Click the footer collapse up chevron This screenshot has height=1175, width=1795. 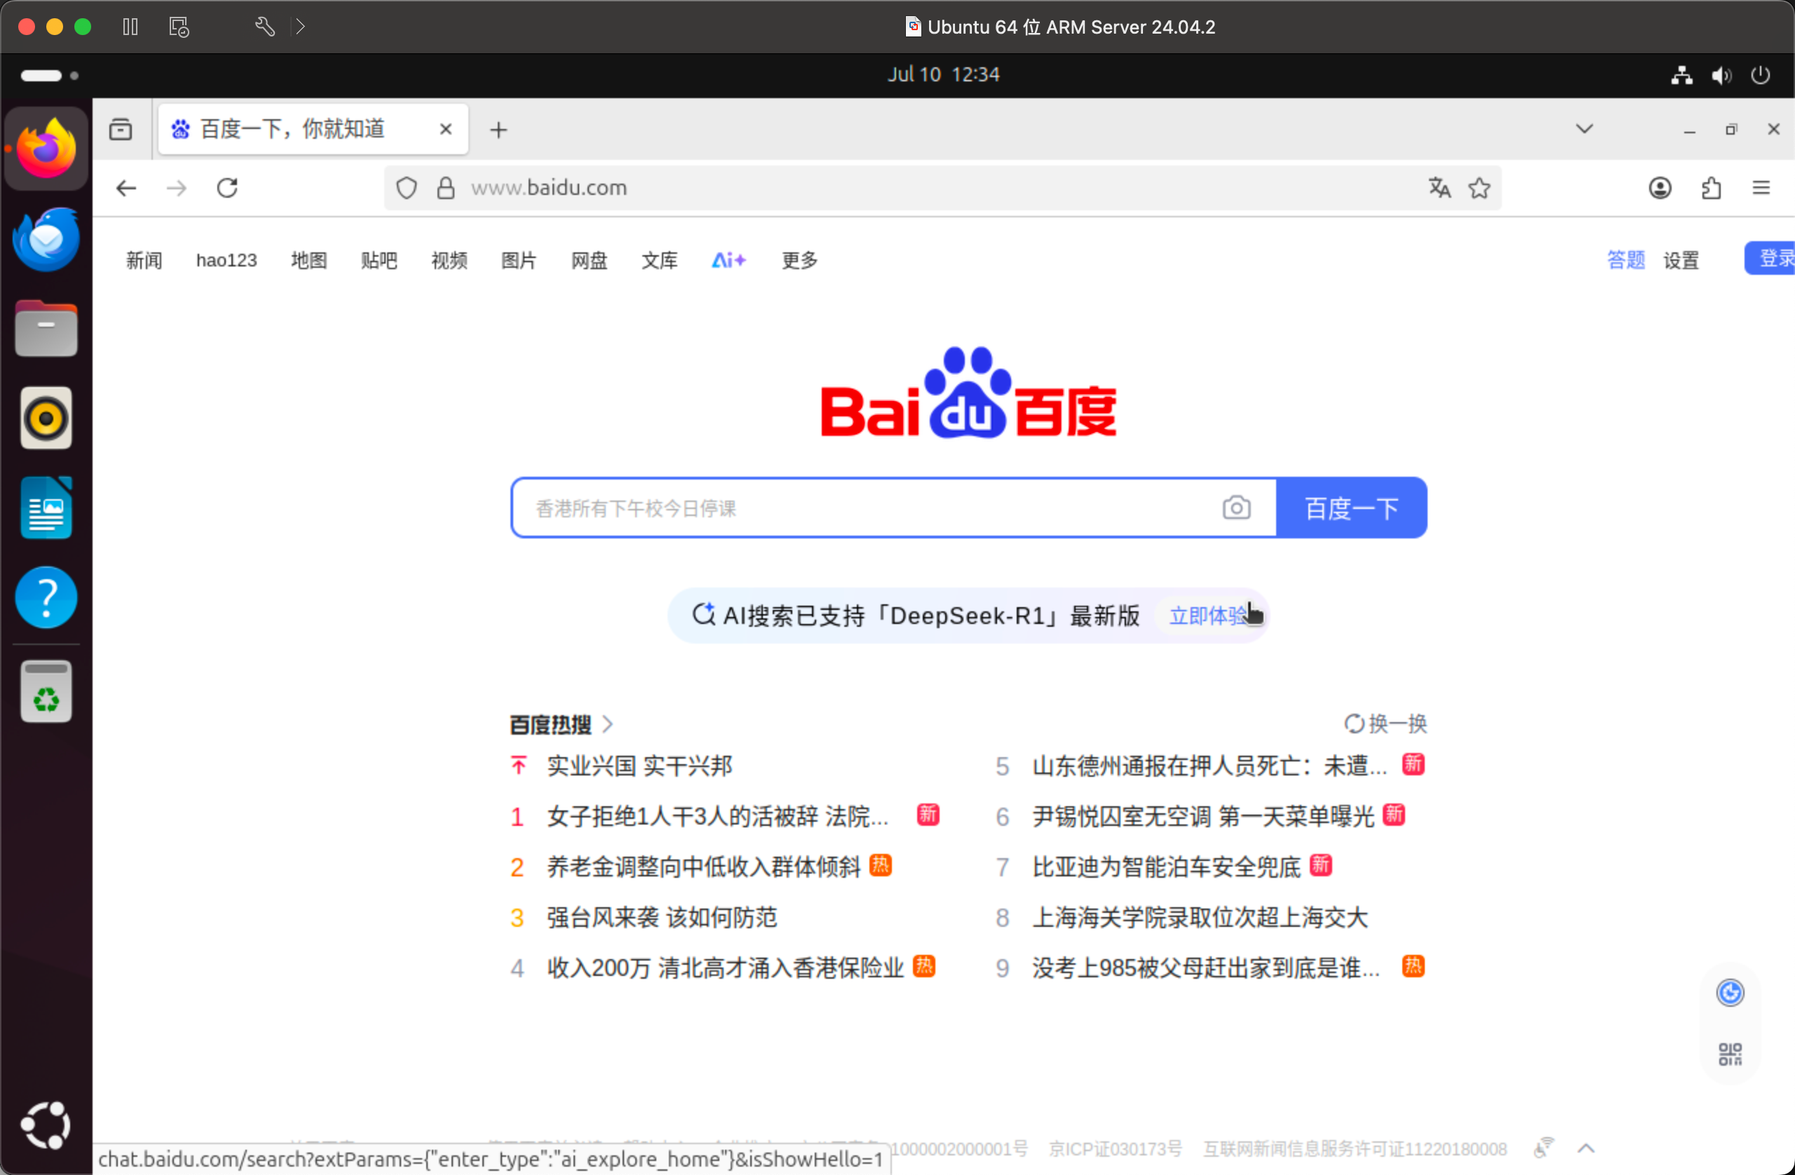tap(1586, 1148)
